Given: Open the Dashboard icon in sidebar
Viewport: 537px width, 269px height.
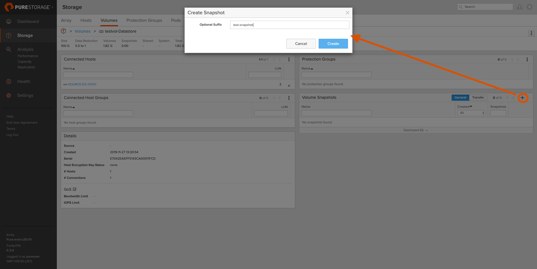Looking at the screenshot, I should pos(9,21).
